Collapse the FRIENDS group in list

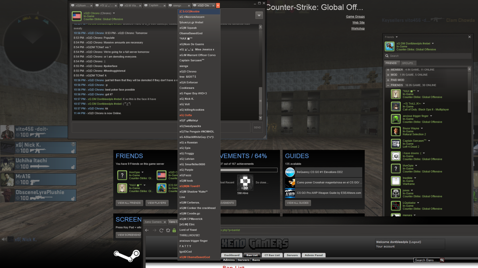click(388, 85)
